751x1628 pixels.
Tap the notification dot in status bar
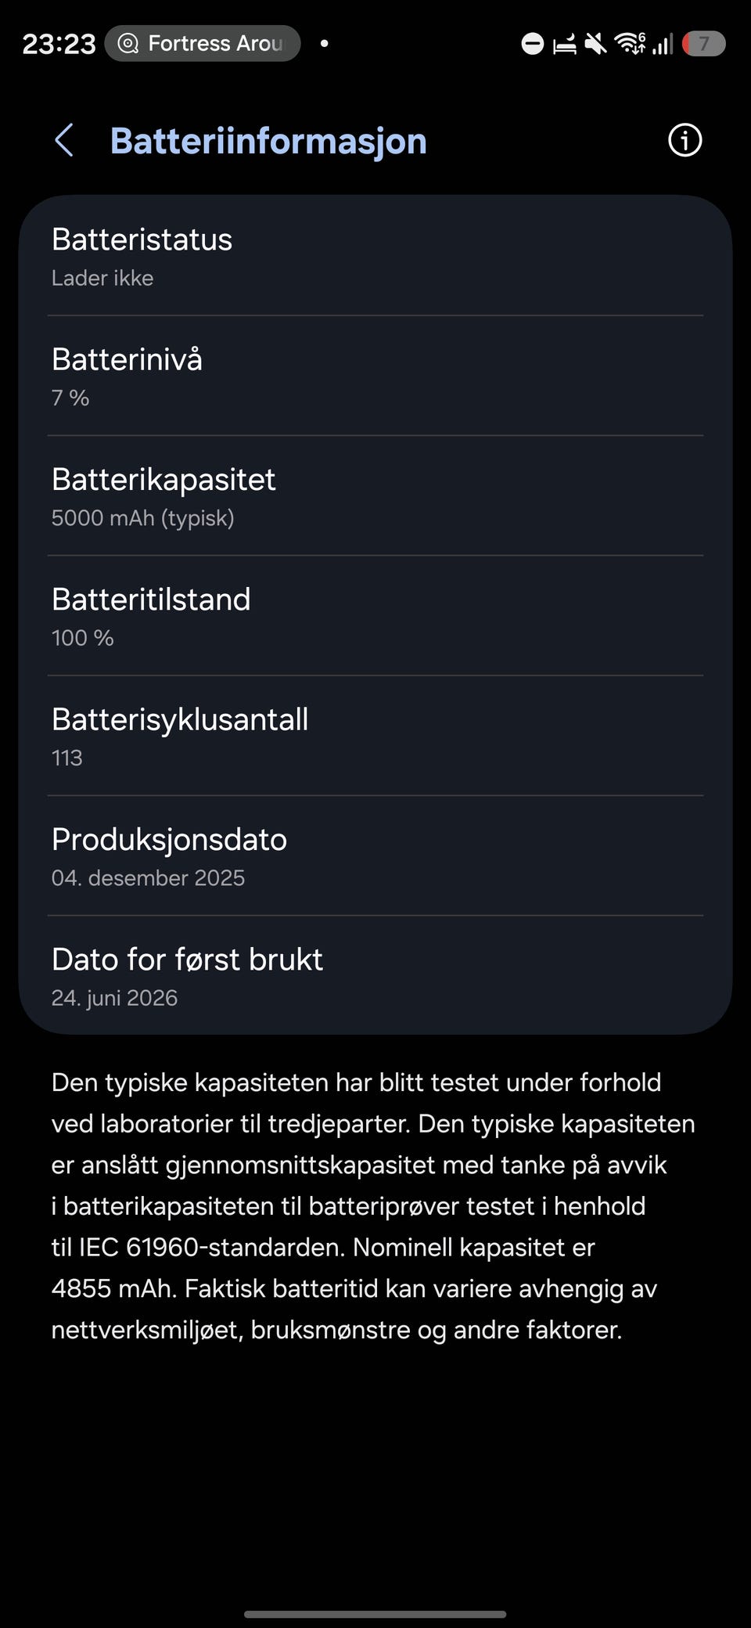[324, 43]
